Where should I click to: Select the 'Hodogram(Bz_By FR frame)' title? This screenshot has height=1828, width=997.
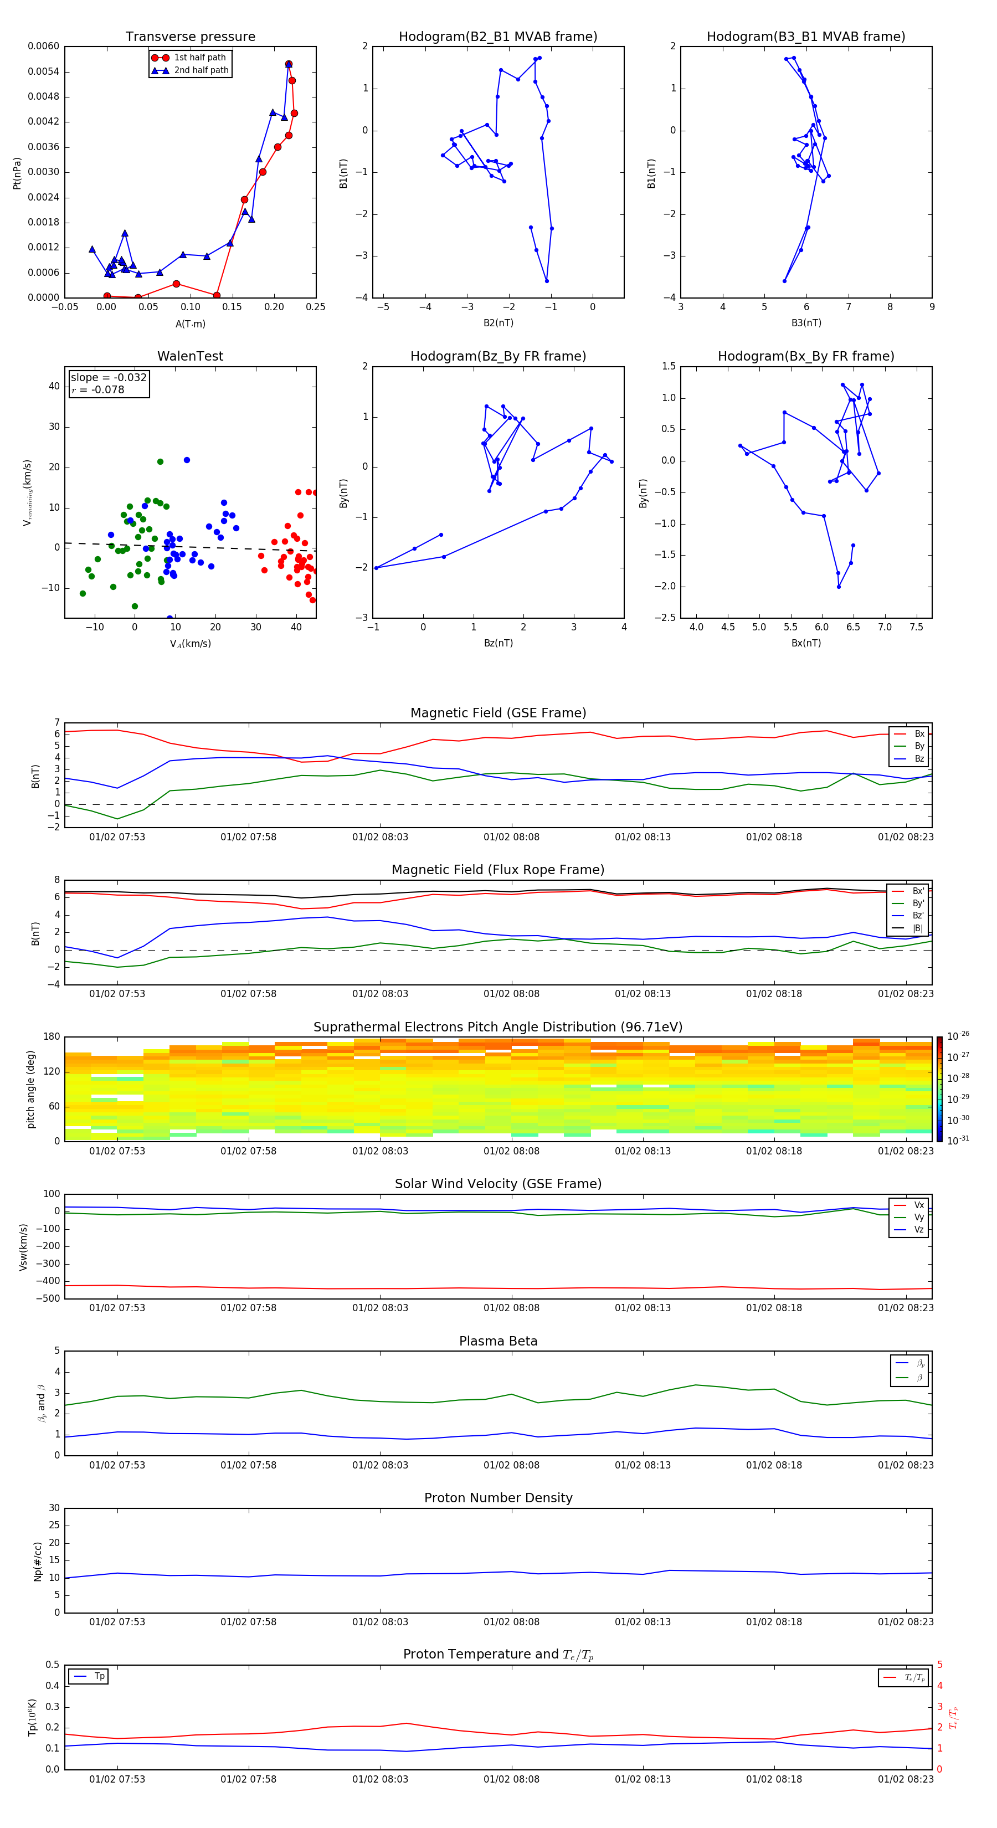(498, 356)
